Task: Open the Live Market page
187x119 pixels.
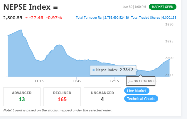Action: [137, 91]
